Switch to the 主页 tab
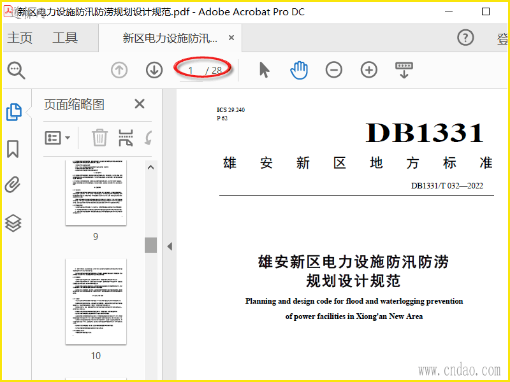The image size is (510, 382). point(20,38)
